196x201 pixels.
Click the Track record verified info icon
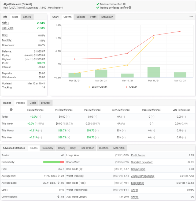click(x=124, y=4)
